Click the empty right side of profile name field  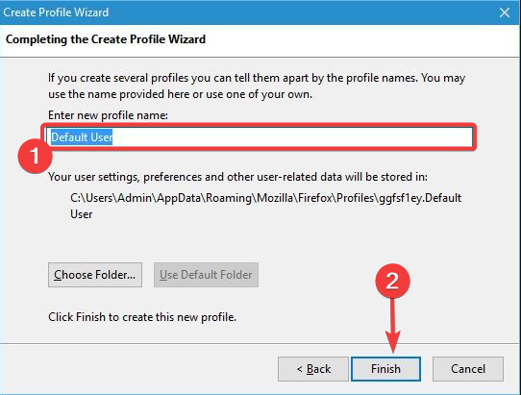coord(292,136)
